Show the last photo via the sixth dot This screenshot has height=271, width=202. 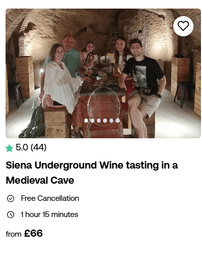pyautogui.click(x=118, y=121)
